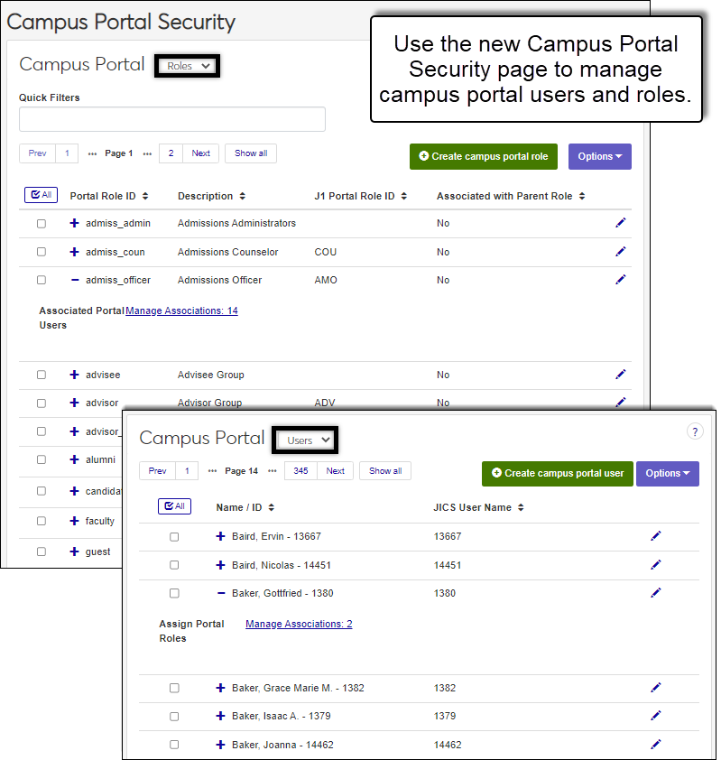The width and height of the screenshot is (721, 760).
Task: Sort by Portal Role ID column arrows
Action: [x=145, y=196]
